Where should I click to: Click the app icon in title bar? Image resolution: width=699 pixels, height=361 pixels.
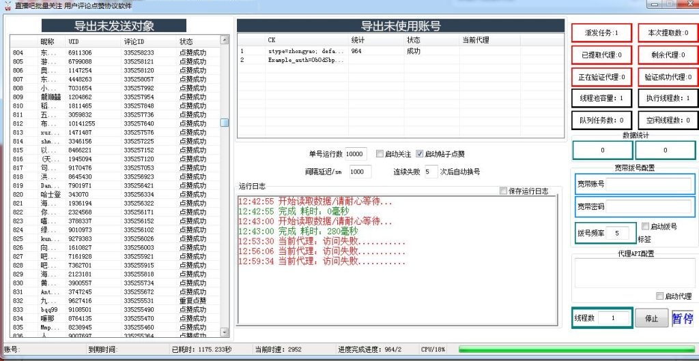[x=7, y=5]
